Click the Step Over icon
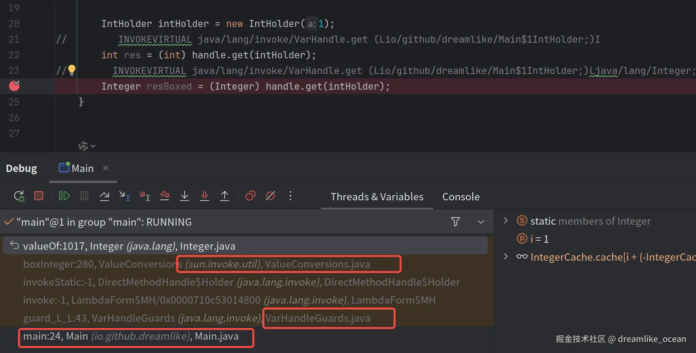696x353 pixels. pos(104,196)
